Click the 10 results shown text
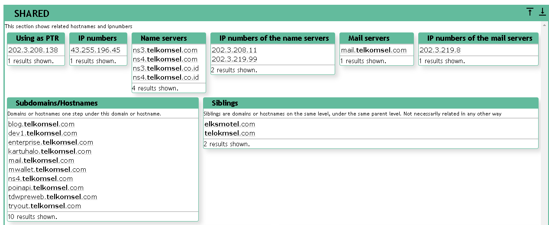This screenshot has width=549, height=225. [x=32, y=216]
